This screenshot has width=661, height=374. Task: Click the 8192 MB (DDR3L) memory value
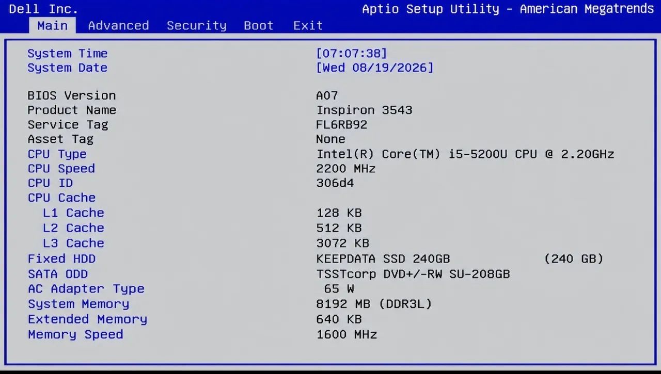374,304
